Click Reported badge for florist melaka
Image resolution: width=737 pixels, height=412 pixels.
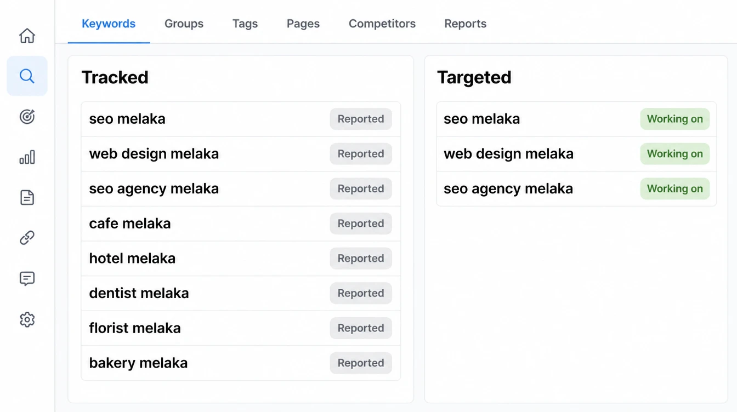(x=361, y=328)
